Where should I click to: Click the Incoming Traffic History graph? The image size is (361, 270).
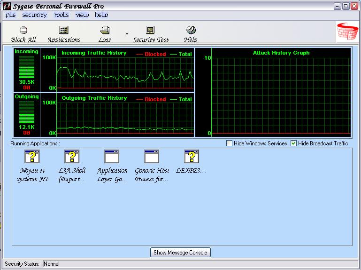pyautogui.click(x=125, y=73)
